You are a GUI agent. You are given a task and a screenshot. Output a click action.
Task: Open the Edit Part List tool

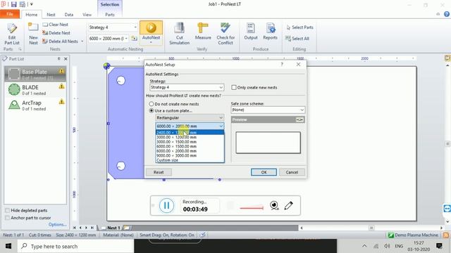tap(12, 34)
